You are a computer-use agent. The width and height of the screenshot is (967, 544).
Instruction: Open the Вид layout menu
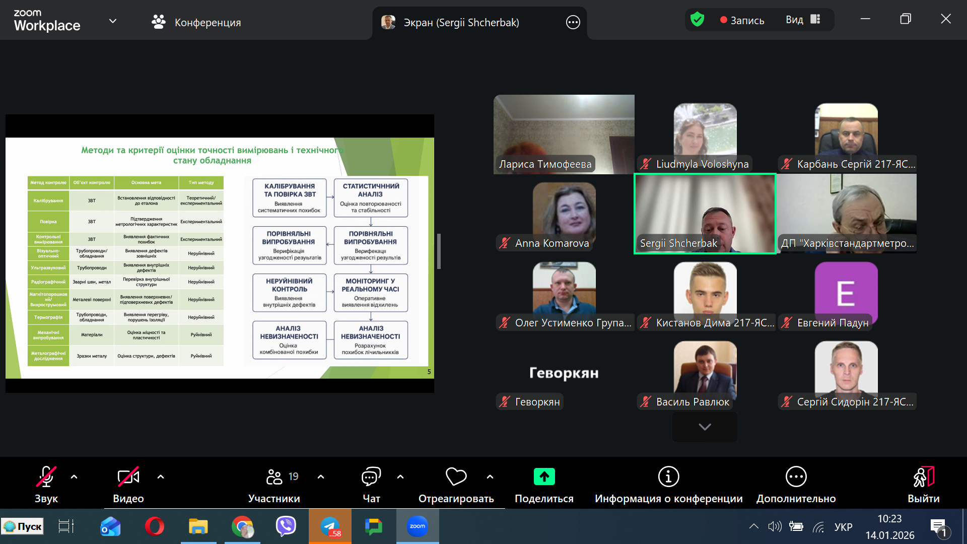tap(803, 20)
